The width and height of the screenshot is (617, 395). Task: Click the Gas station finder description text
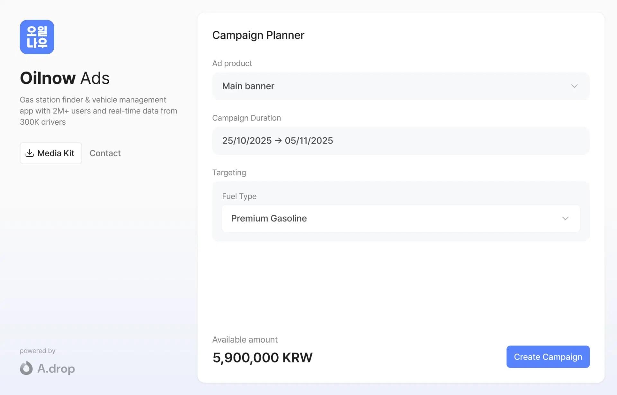[x=98, y=111]
